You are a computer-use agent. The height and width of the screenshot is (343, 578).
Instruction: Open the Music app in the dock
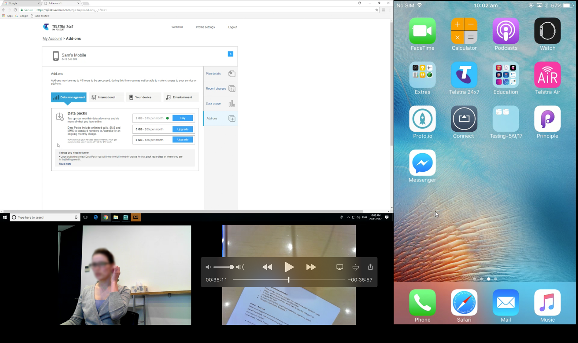pyautogui.click(x=547, y=302)
